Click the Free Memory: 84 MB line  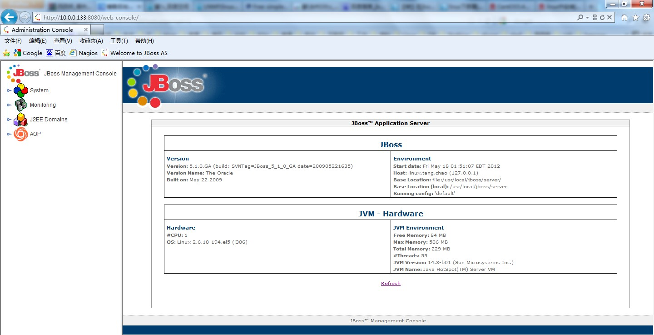[x=420, y=235]
